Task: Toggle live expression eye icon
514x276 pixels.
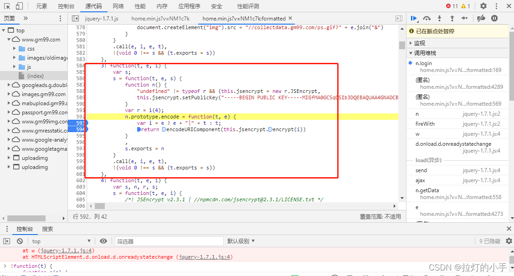Action: [103, 241]
